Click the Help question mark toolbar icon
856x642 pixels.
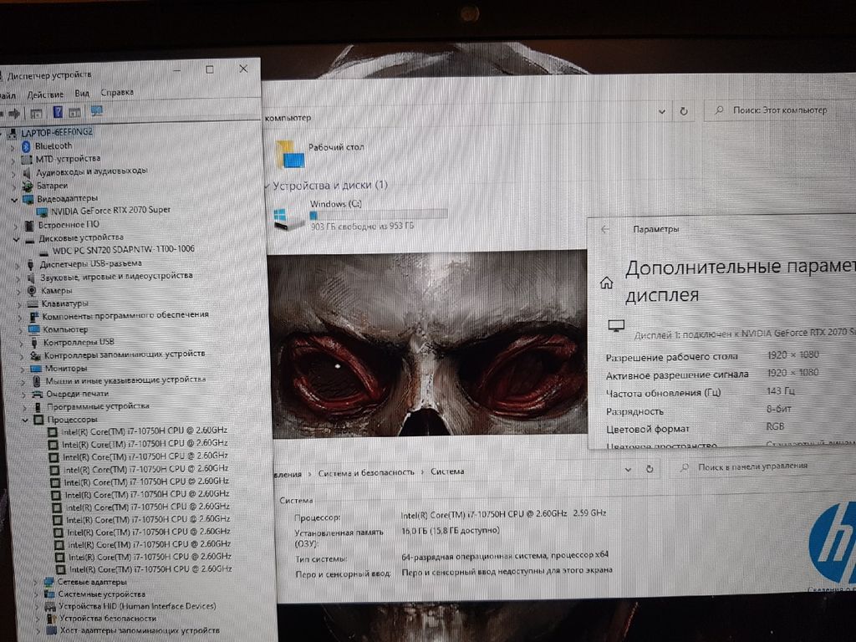tap(58, 112)
